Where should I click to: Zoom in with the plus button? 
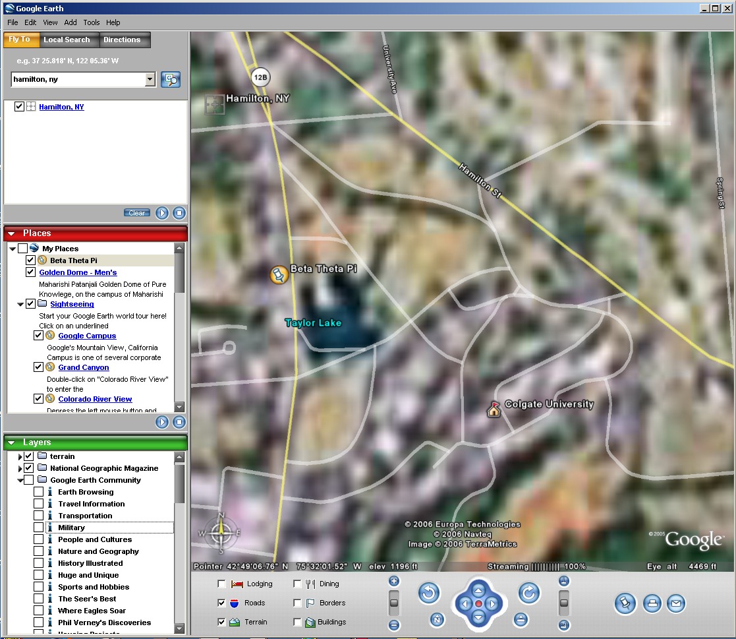(x=394, y=581)
